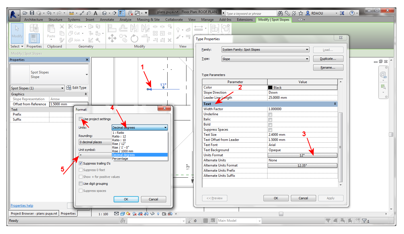This screenshot has height=234, width=404.
Task: Collapse the Graphics section in Properties palette
Action: tap(86, 94)
